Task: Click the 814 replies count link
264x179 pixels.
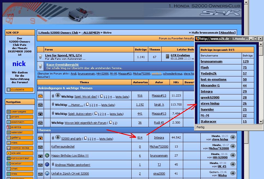Action: [140, 138]
